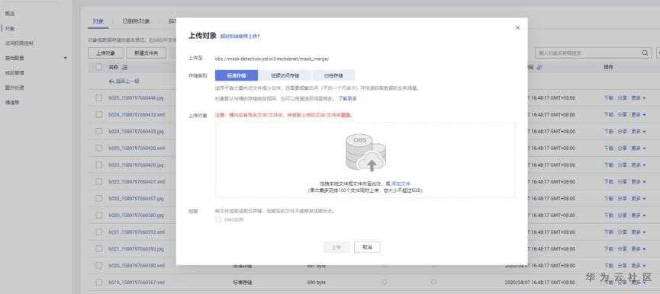Open 更多 dropdown for b022 xml row

pyautogui.click(x=638, y=181)
